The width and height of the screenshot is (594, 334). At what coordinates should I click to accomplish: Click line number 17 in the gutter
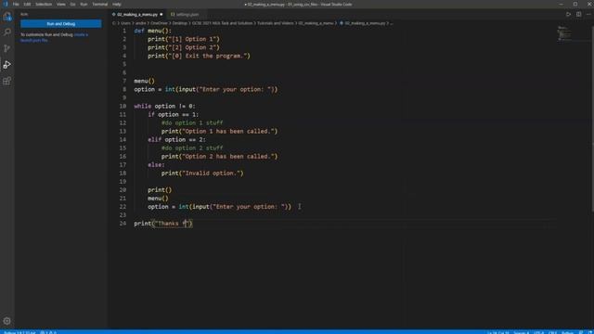[123, 165]
